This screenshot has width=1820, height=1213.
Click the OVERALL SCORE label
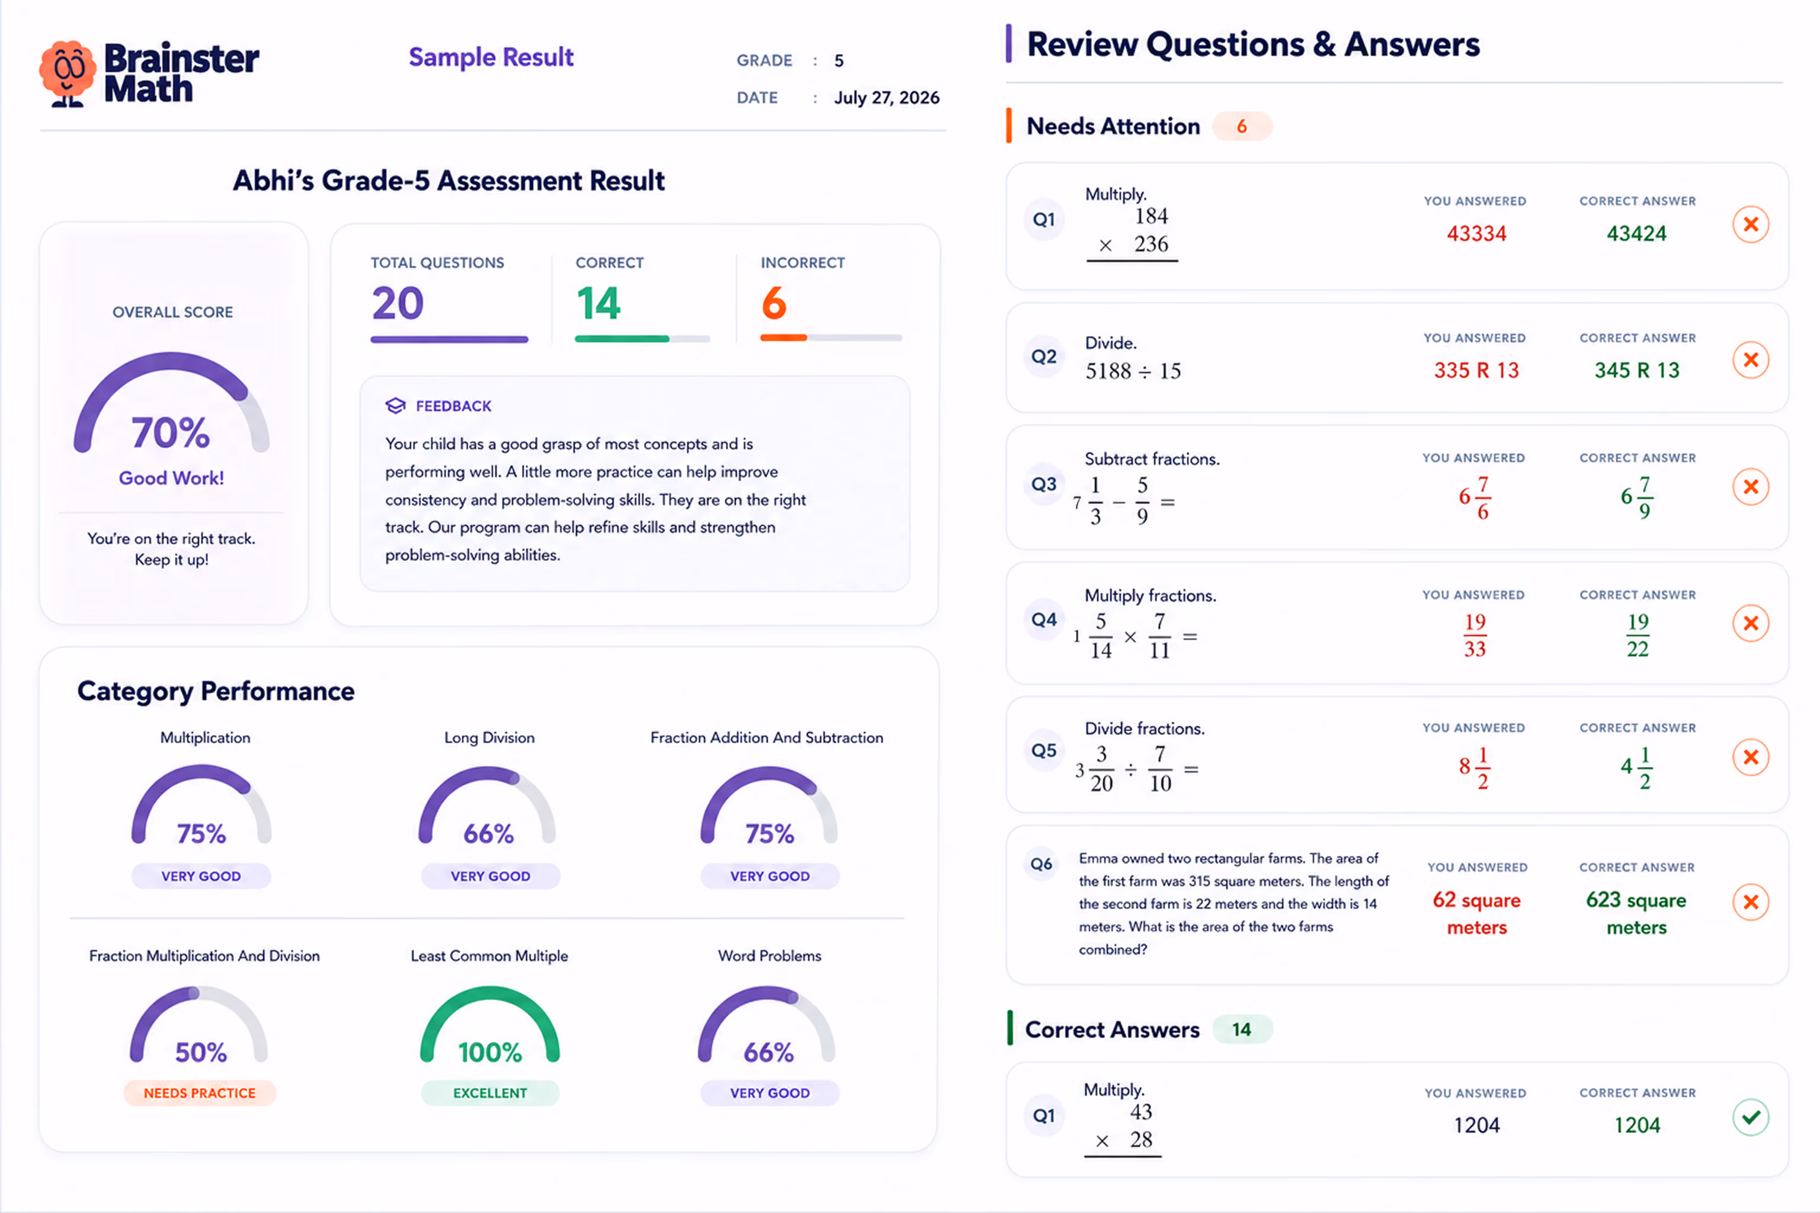172,313
